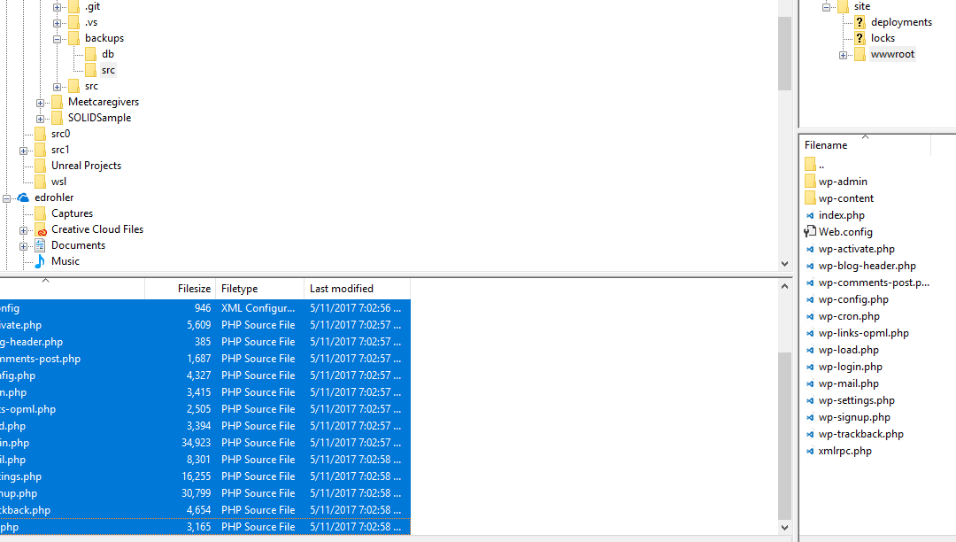The image size is (956, 542).
Task: Select the local row with filesize 946
Action: click(x=204, y=308)
